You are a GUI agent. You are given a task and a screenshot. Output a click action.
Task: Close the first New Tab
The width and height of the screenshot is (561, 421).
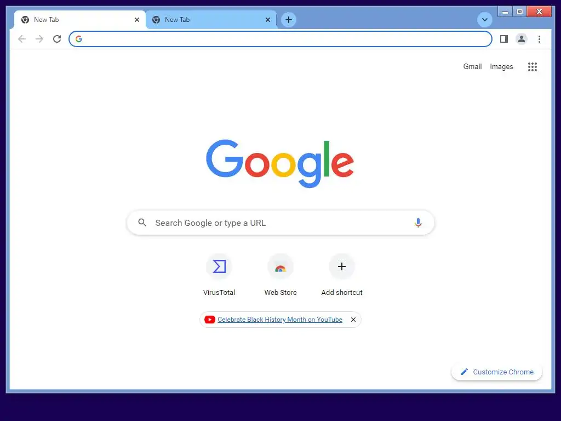point(136,20)
